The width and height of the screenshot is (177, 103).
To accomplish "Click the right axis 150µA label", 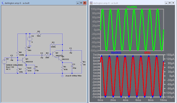I will tap(170, 55).
